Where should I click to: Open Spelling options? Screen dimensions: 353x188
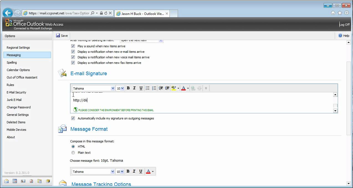12,62
